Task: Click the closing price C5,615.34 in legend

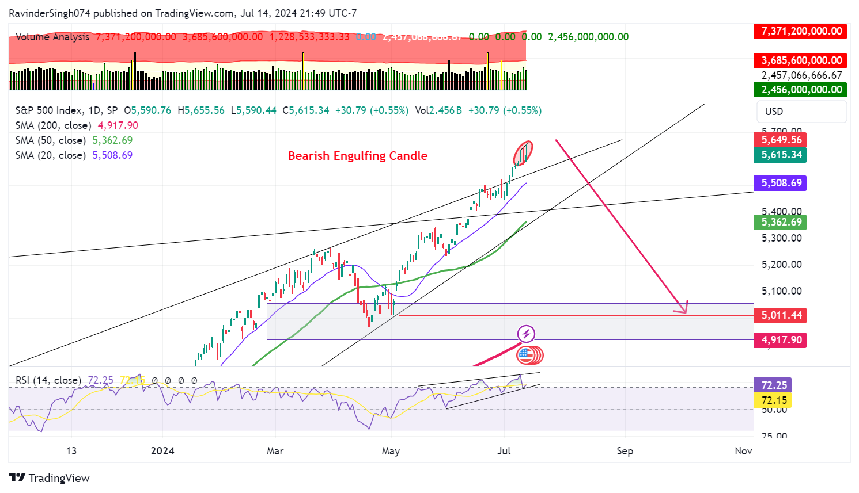Action: click(x=306, y=110)
